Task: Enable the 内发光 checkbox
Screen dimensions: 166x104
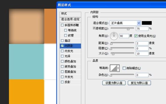Action: pyautogui.click(x=62, y=51)
